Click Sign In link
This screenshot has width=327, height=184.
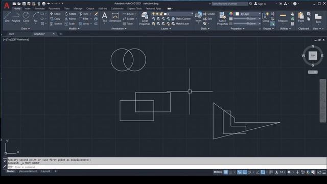pos(260,4)
